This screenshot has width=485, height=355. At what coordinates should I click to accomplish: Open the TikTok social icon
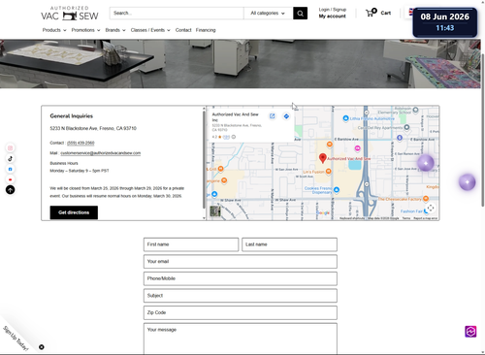tap(10, 158)
